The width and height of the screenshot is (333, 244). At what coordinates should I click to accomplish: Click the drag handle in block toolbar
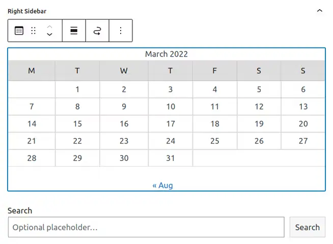[x=33, y=31]
